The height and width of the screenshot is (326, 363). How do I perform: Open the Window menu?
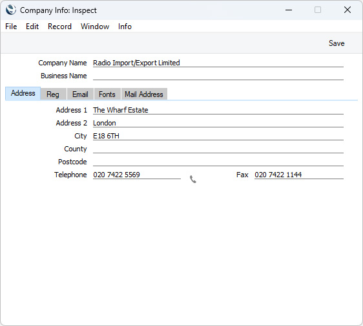(95, 27)
